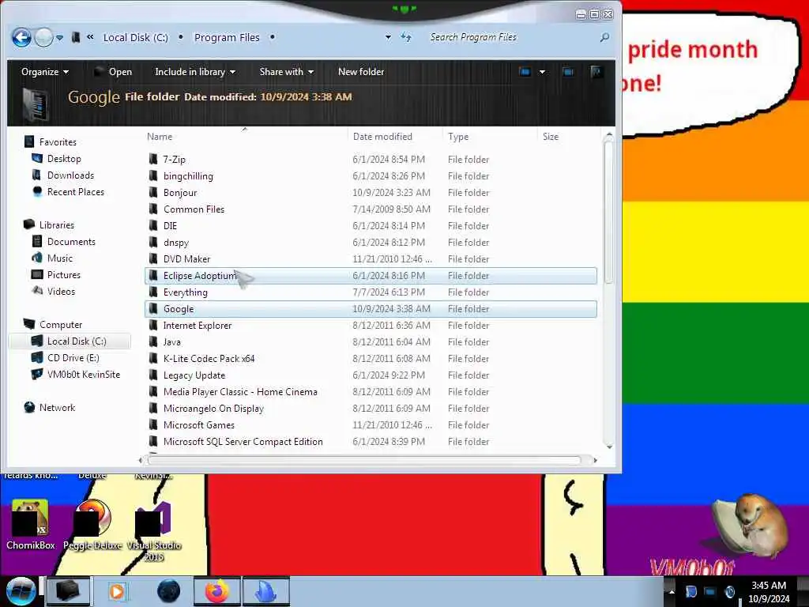Click the Eclipse Adoptium folder name
809x607 pixels.
(x=200, y=276)
